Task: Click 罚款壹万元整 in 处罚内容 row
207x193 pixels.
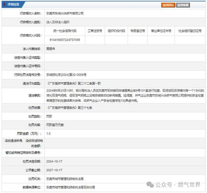Action: 55,125
